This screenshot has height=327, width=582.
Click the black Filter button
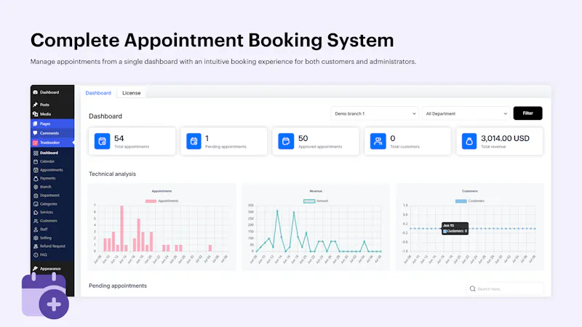coord(528,113)
